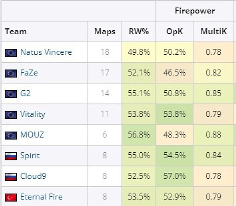Sort by the OpK column header
This screenshot has width=236, height=206.
click(x=175, y=31)
